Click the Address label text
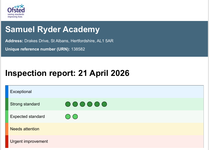Image resolution: width=209 pixels, height=150 pixels. pyautogui.click(x=14, y=41)
